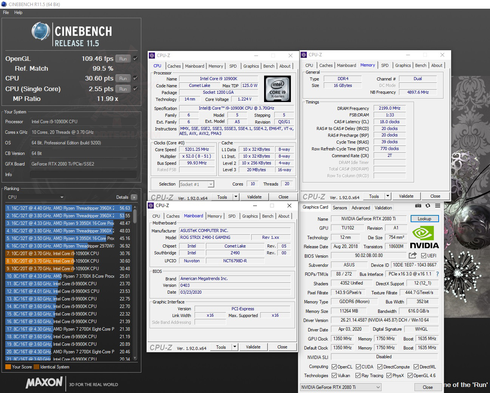This screenshot has height=393, width=490.
Task: Toggle the UEFI checkbox next to BIOS Version
Action: point(424,255)
